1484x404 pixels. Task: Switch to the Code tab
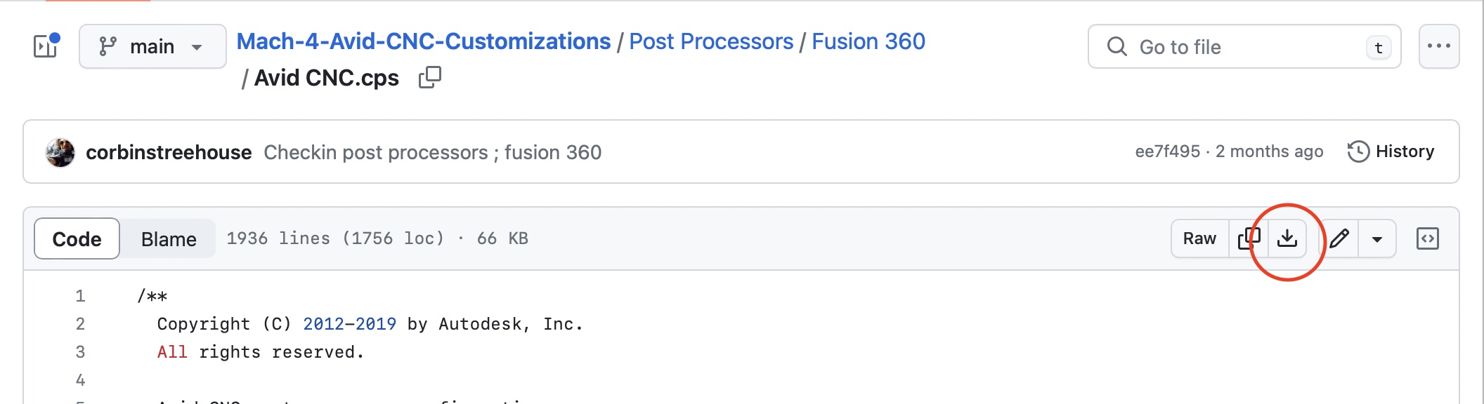coord(77,238)
